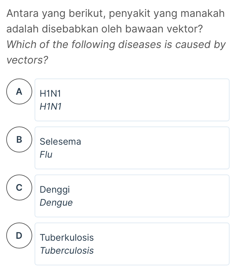Click the H1N1 answer text
Viewport: 234px width, 271px height.
pos(50,93)
